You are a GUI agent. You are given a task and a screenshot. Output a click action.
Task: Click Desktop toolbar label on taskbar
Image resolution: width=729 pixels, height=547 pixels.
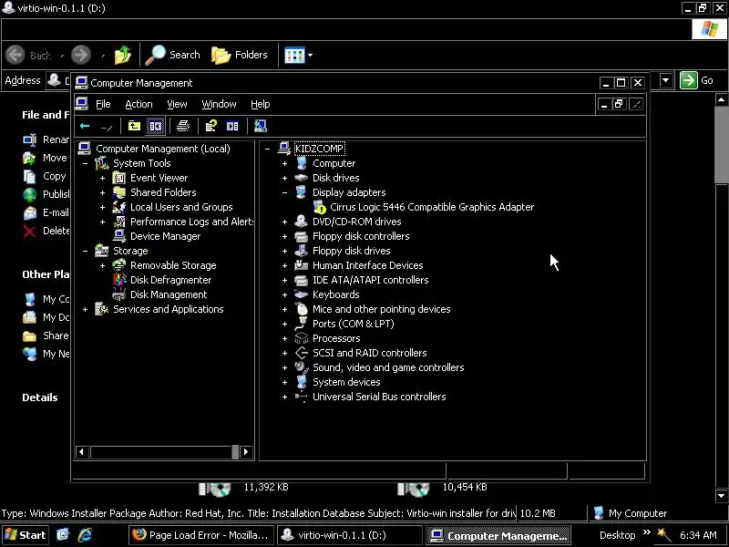tap(617, 535)
